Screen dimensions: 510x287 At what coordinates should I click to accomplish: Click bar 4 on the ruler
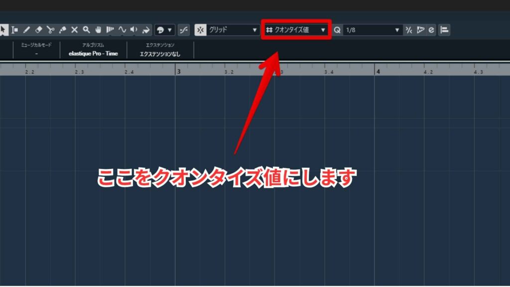tap(378, 72)
